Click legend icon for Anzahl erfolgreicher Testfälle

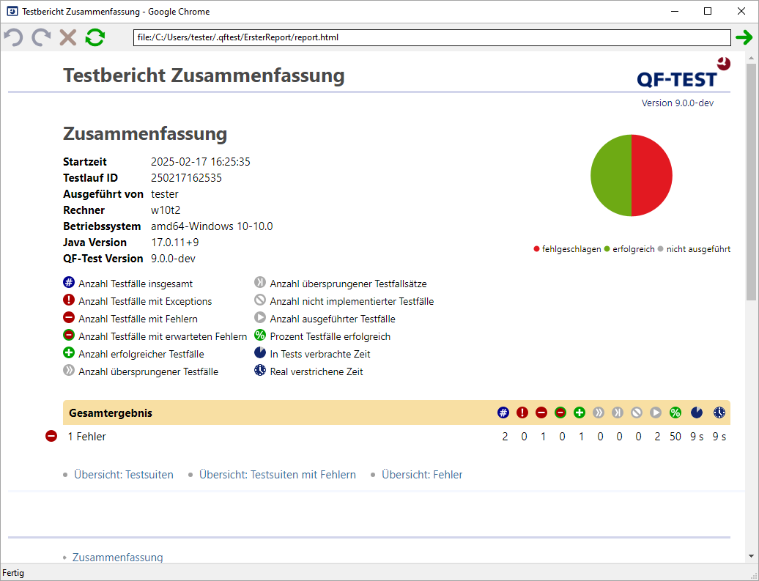pyautogui.click(x=69, y=352)
